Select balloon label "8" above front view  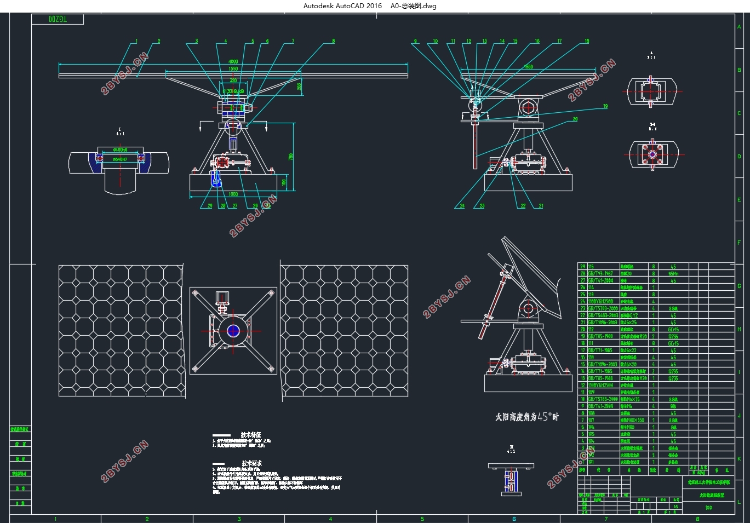tap(333, 41)
